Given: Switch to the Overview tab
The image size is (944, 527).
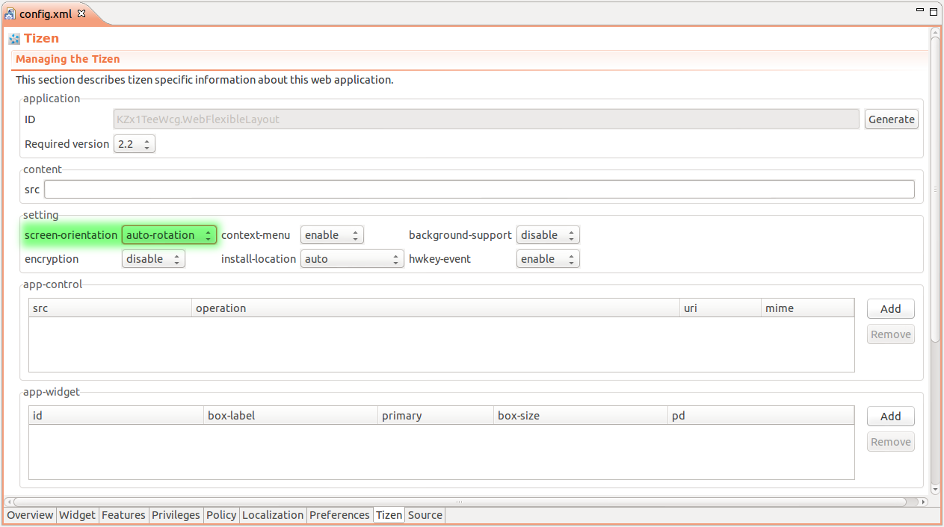Looking at the screenshot, I should [x=30, y=515].
